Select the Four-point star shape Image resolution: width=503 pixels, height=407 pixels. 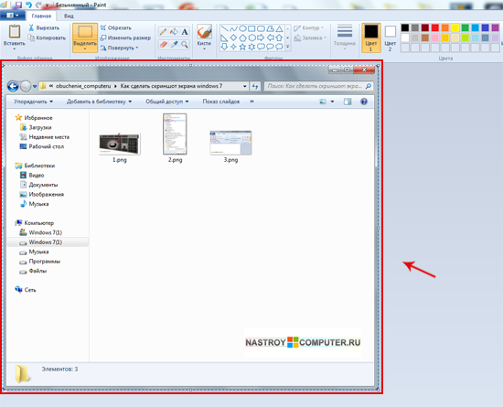(233, 47)
